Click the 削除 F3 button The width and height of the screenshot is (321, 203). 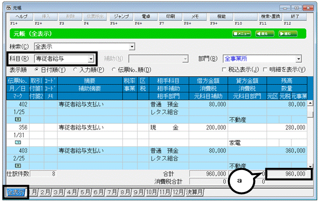pos(70,17)
